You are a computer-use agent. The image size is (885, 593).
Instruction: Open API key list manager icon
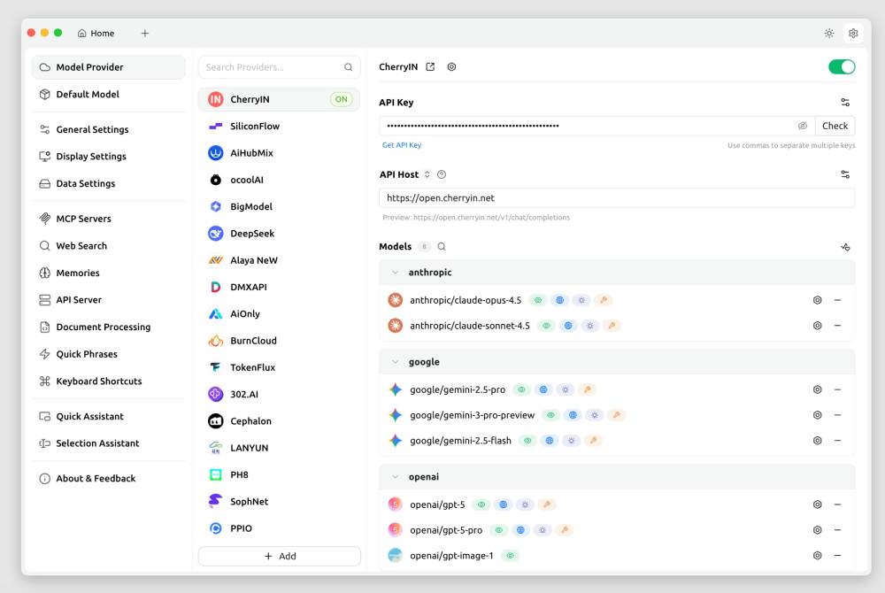pos(845,103)
